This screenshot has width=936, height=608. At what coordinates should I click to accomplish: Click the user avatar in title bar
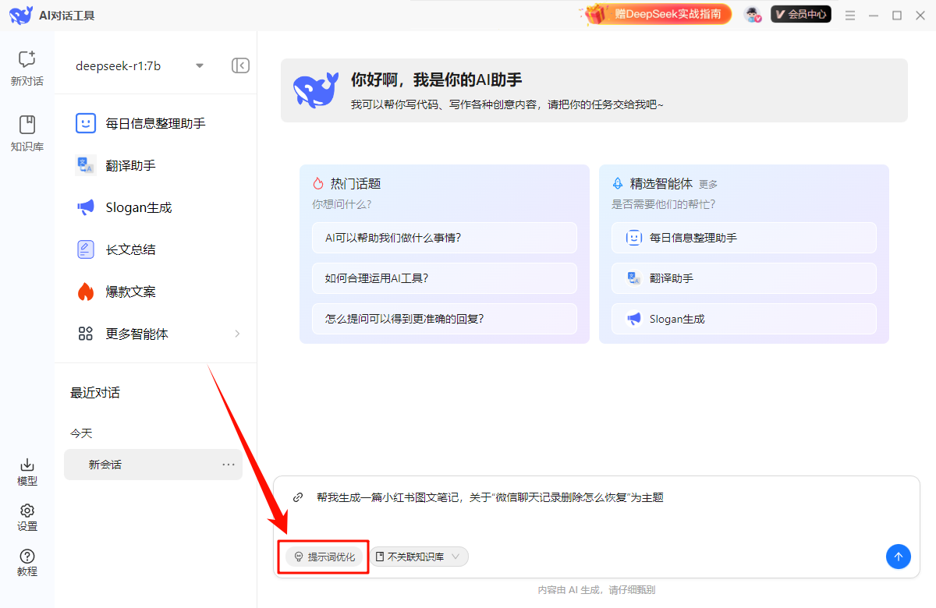(x=752, y=13)
